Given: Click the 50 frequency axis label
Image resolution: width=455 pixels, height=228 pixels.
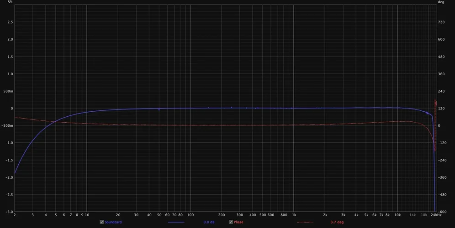Looking at the screenshot, I should [x=159, y=215].
